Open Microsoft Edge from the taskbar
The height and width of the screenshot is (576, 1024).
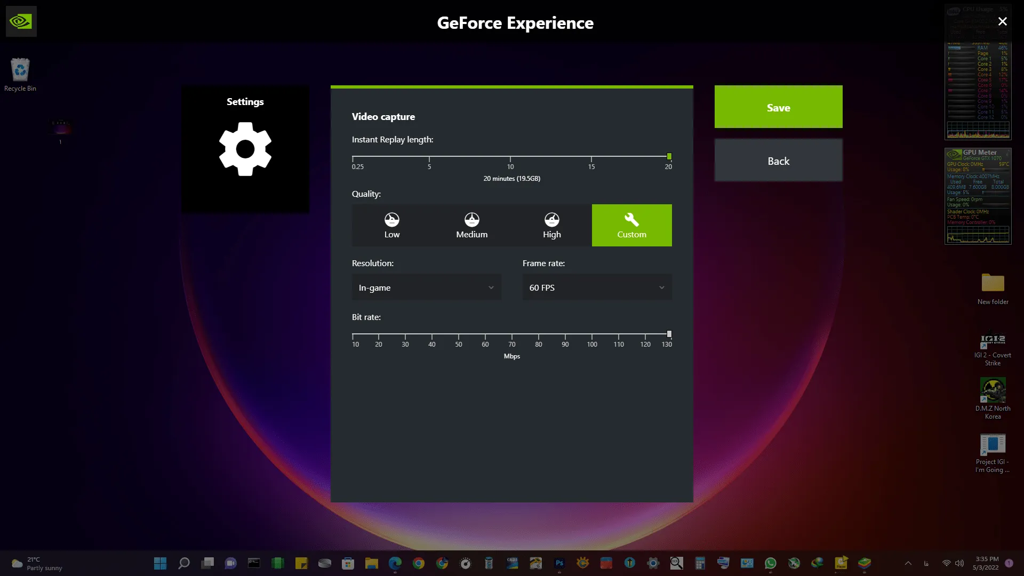pyautogui.click(x=395, y=563)
